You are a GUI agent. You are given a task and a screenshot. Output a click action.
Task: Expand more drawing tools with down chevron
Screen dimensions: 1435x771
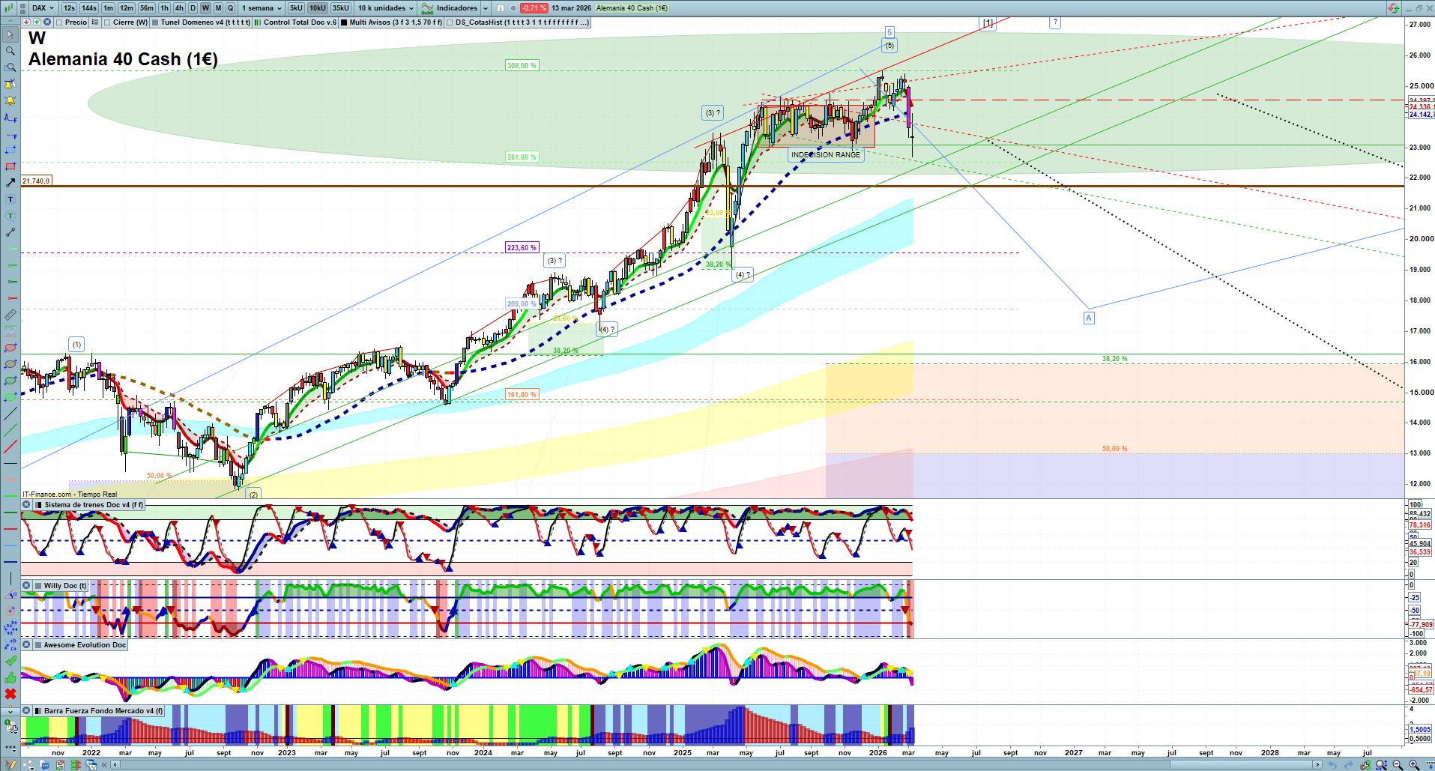10,710
